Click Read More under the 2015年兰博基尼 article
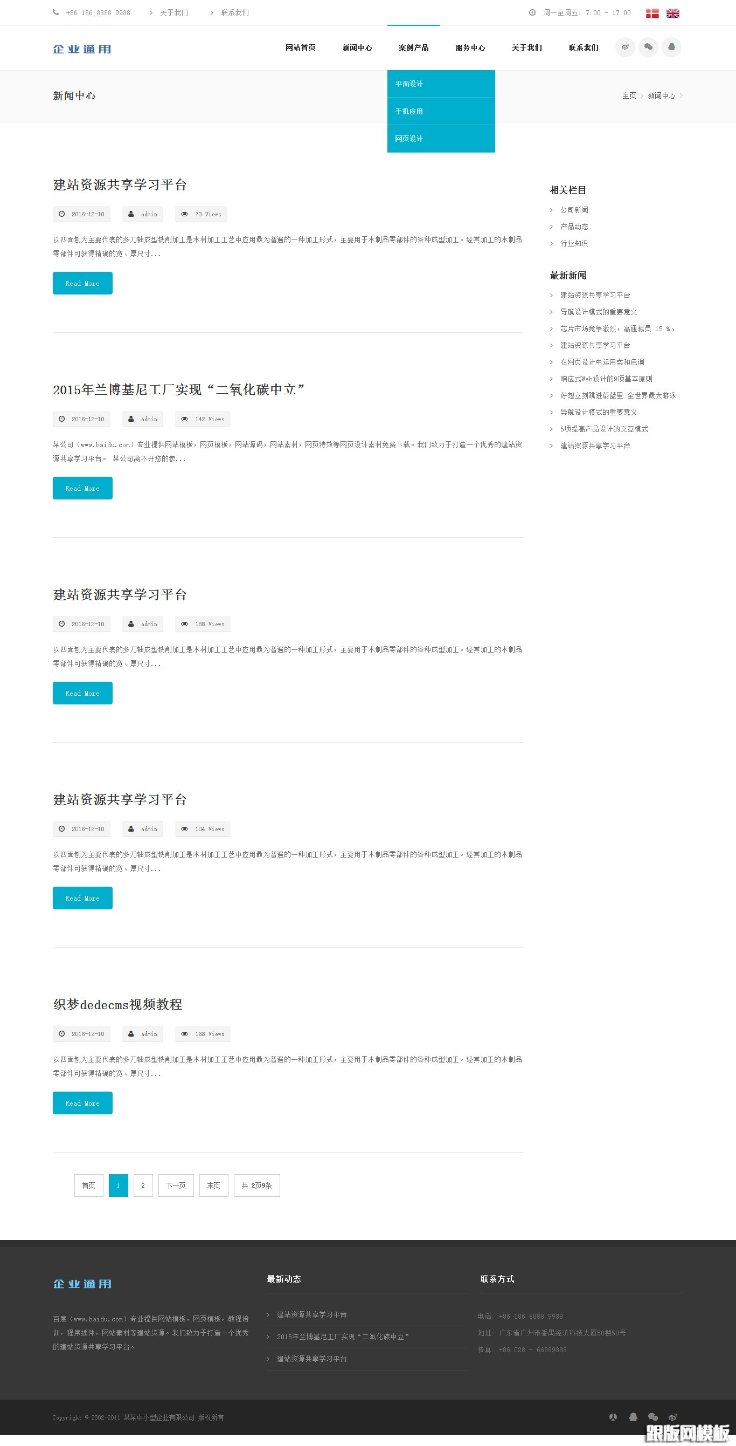Image resolution: width=736 pixels, height=1446 pixels. click(x=82, y=488)
